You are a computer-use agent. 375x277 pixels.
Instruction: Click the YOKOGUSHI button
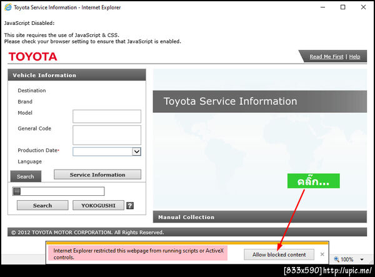click(x=98, y=205)
